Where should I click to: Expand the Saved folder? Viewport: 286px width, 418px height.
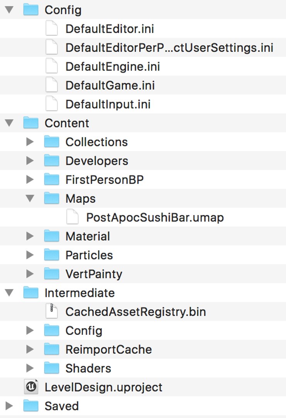click(10, 406)
